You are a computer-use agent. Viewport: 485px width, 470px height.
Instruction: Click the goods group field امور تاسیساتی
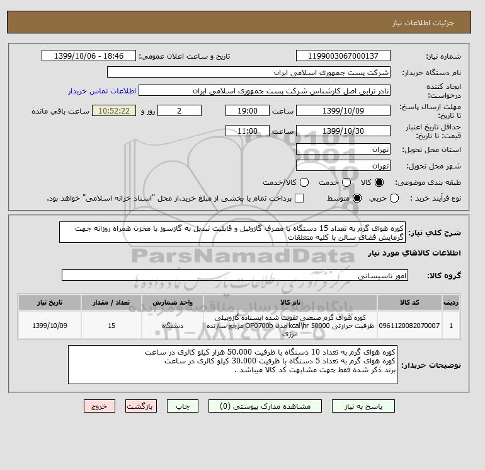[235, 275]
